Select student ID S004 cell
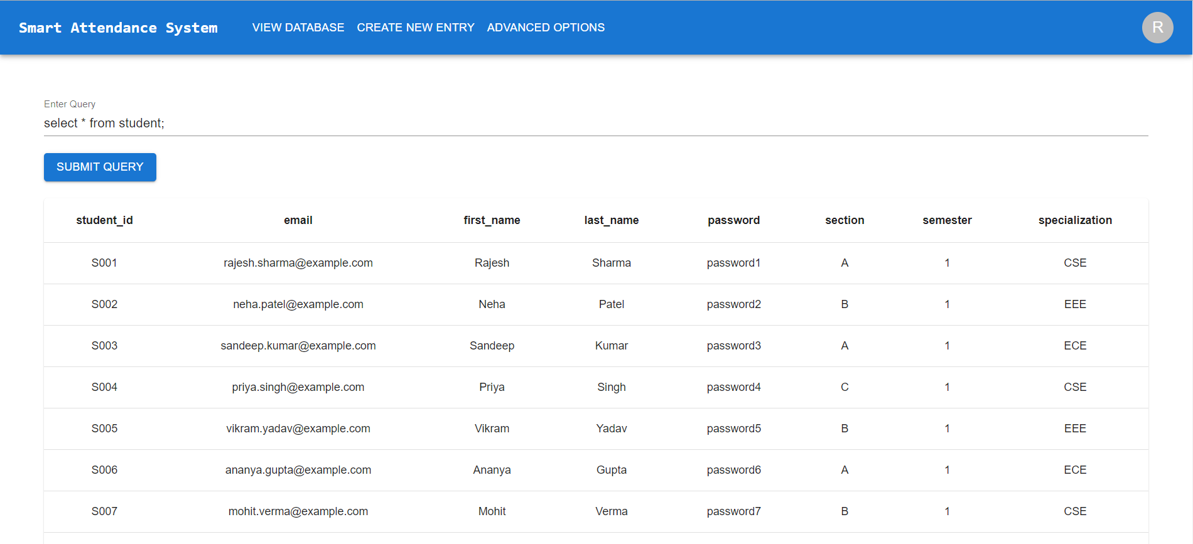Image resolution: width=1193 pixels, height=544 pixels. [104, 387]
